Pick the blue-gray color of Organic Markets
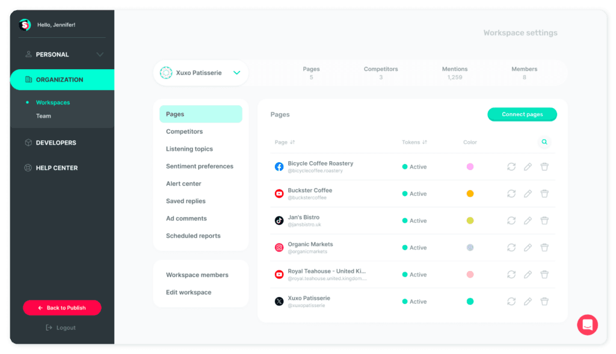This screenshot has width=616, height=354. [x=470, y=248]
